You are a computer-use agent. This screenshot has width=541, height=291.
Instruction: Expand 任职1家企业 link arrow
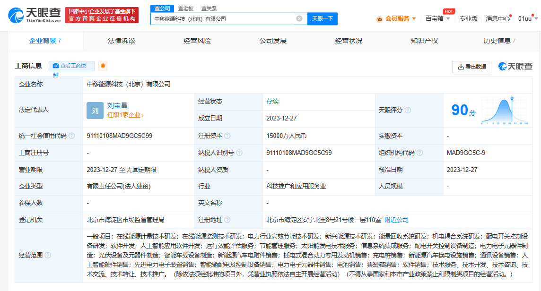(x=142, y=116)
